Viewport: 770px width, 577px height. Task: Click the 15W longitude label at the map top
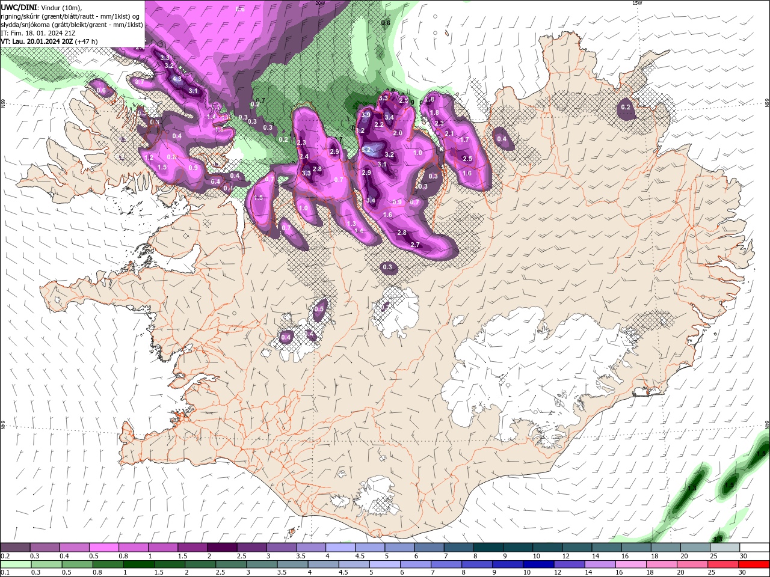point(636,3)
